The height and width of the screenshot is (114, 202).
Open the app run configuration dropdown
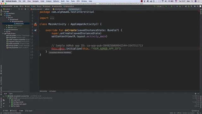coord(160,6)
